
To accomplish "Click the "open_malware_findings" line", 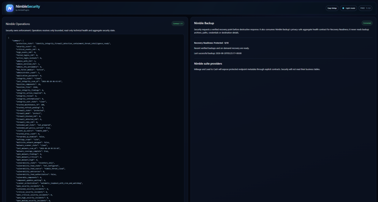I will 29,154.
